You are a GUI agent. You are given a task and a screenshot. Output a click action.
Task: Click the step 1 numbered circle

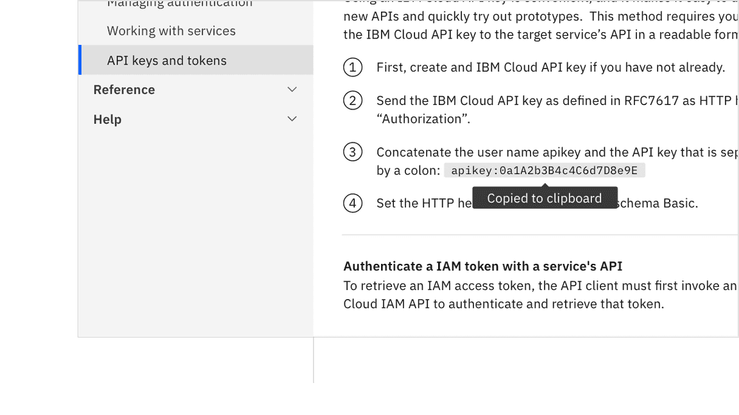[353, 67]
